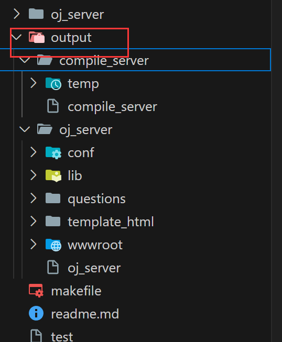Collapse the output folder chevron
Viewport: 282px width, 342px height.
17,37
